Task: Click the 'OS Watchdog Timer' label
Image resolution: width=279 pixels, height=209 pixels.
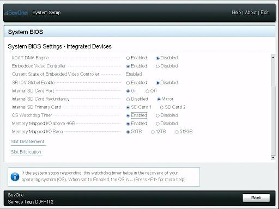Action: pos(32,115)
